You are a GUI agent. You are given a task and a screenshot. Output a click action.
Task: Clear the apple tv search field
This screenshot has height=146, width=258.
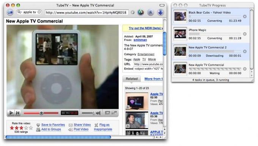coord(39,12)
